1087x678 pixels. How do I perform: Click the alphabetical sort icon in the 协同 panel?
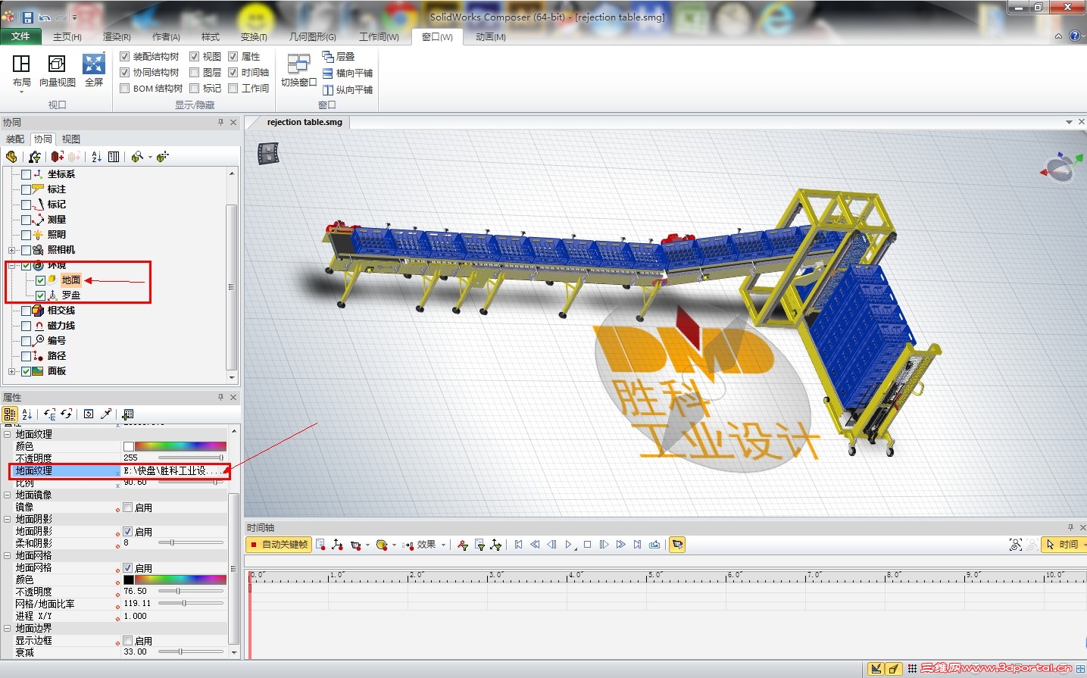96,156
